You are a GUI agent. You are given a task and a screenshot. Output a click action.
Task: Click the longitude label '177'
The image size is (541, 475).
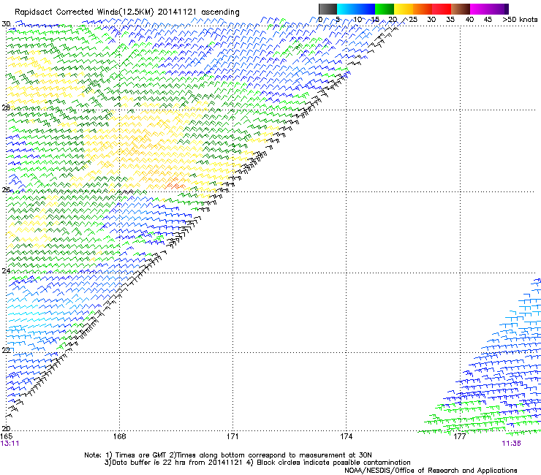(460, 436)
